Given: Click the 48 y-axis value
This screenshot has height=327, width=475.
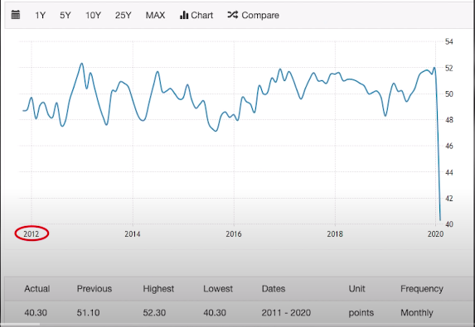Looking at the screenshot, I should 449,120.
